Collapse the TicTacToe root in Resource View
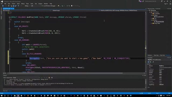 tap(148, 10)
